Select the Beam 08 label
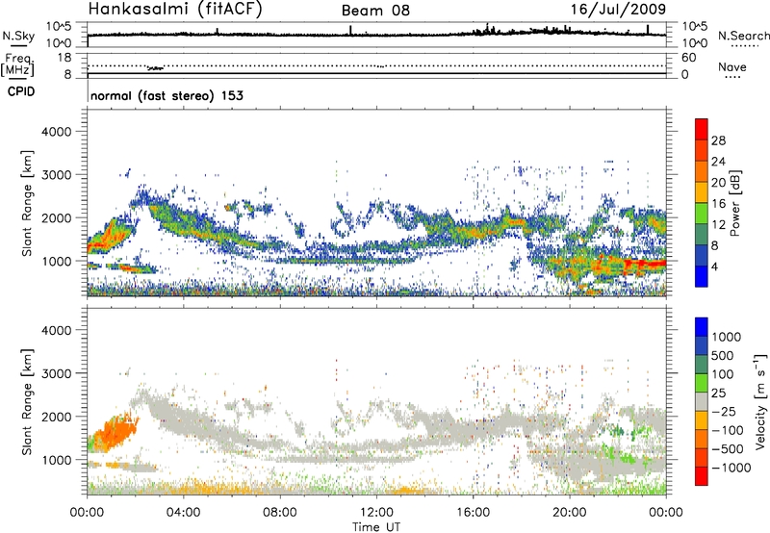This screenshot has width=770, height=533. (377, 11)
